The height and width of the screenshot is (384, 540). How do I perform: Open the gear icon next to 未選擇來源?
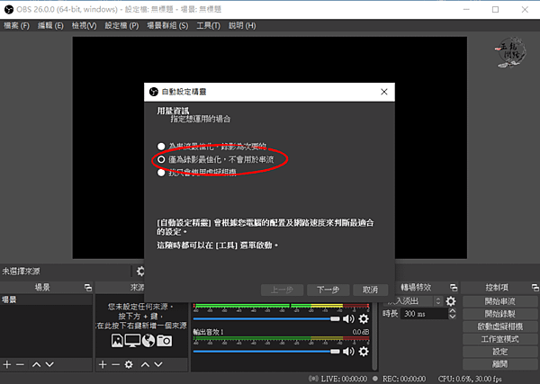click(140, 272)
